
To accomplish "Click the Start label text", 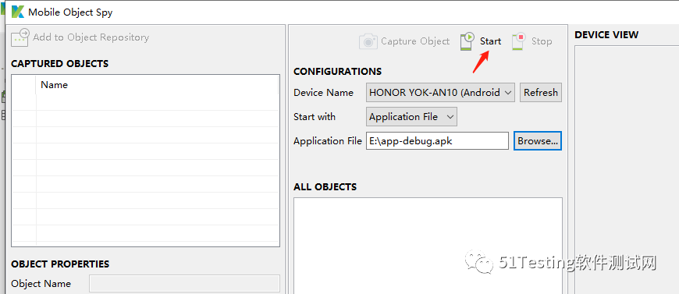I will (x=490, y=41).
